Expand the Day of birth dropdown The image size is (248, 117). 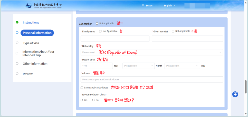(x=182, y=66)
